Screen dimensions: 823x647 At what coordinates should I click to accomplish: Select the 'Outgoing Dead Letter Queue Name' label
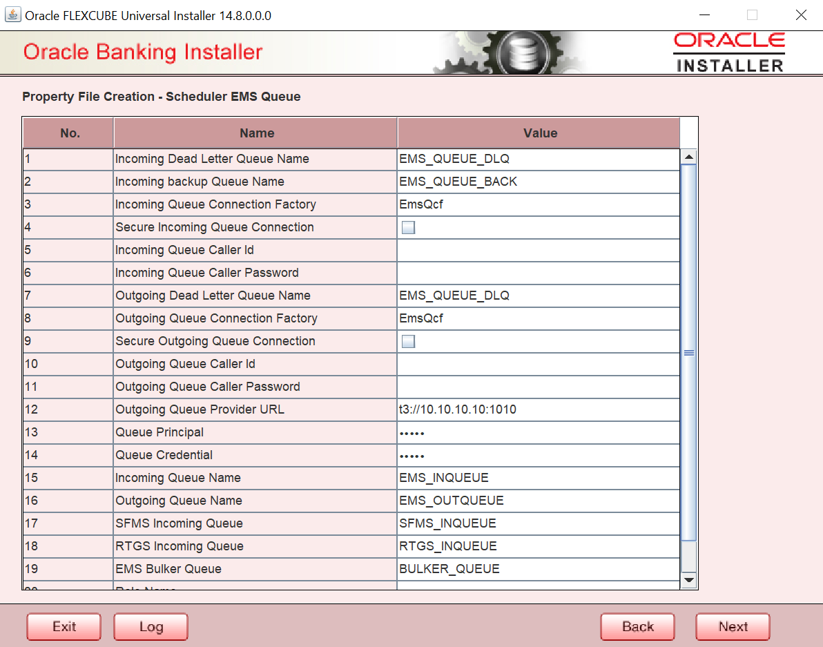(x=213, y=296)
